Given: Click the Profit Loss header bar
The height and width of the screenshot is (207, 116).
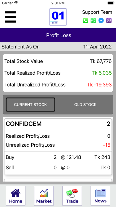Looking at the screenshot, I should [58, 35].
